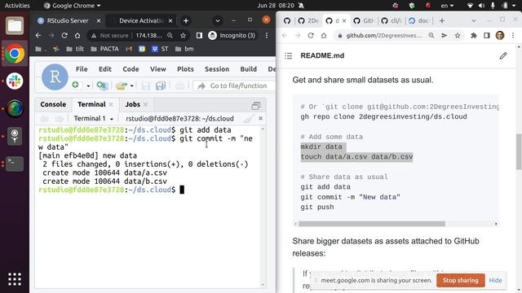Open the Terminal app in dock
Image resolution: width=522 pixels, height=293 pixels.
[x=15, y=164]
